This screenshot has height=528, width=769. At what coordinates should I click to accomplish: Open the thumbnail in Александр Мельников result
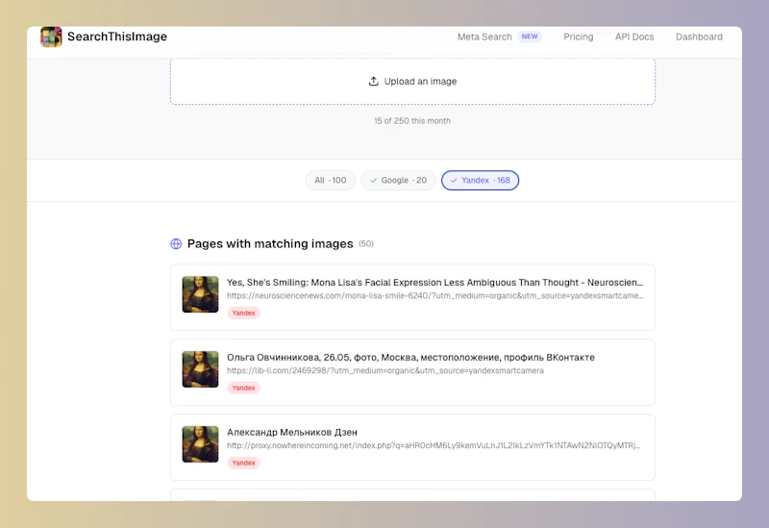(x=200, y=444)
